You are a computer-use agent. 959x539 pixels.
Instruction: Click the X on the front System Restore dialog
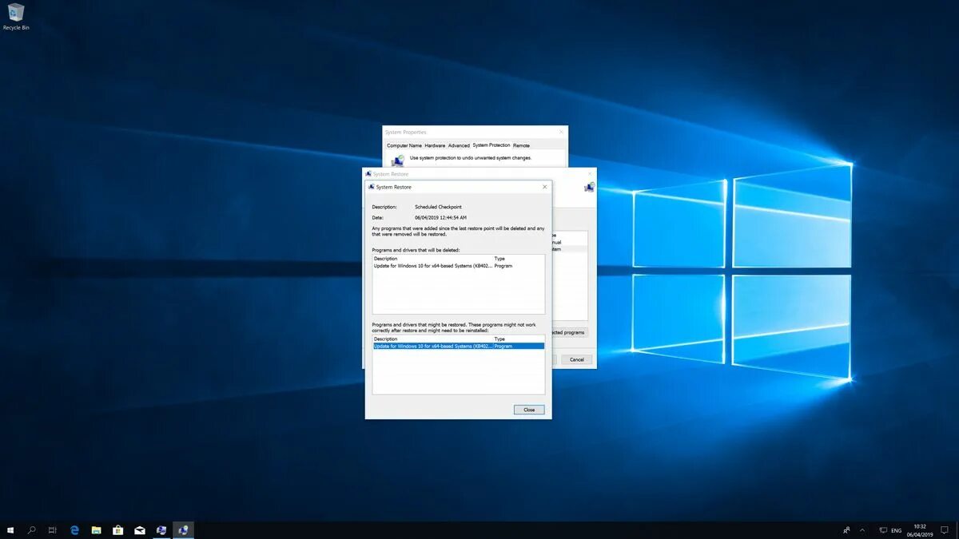pos(544,187)
